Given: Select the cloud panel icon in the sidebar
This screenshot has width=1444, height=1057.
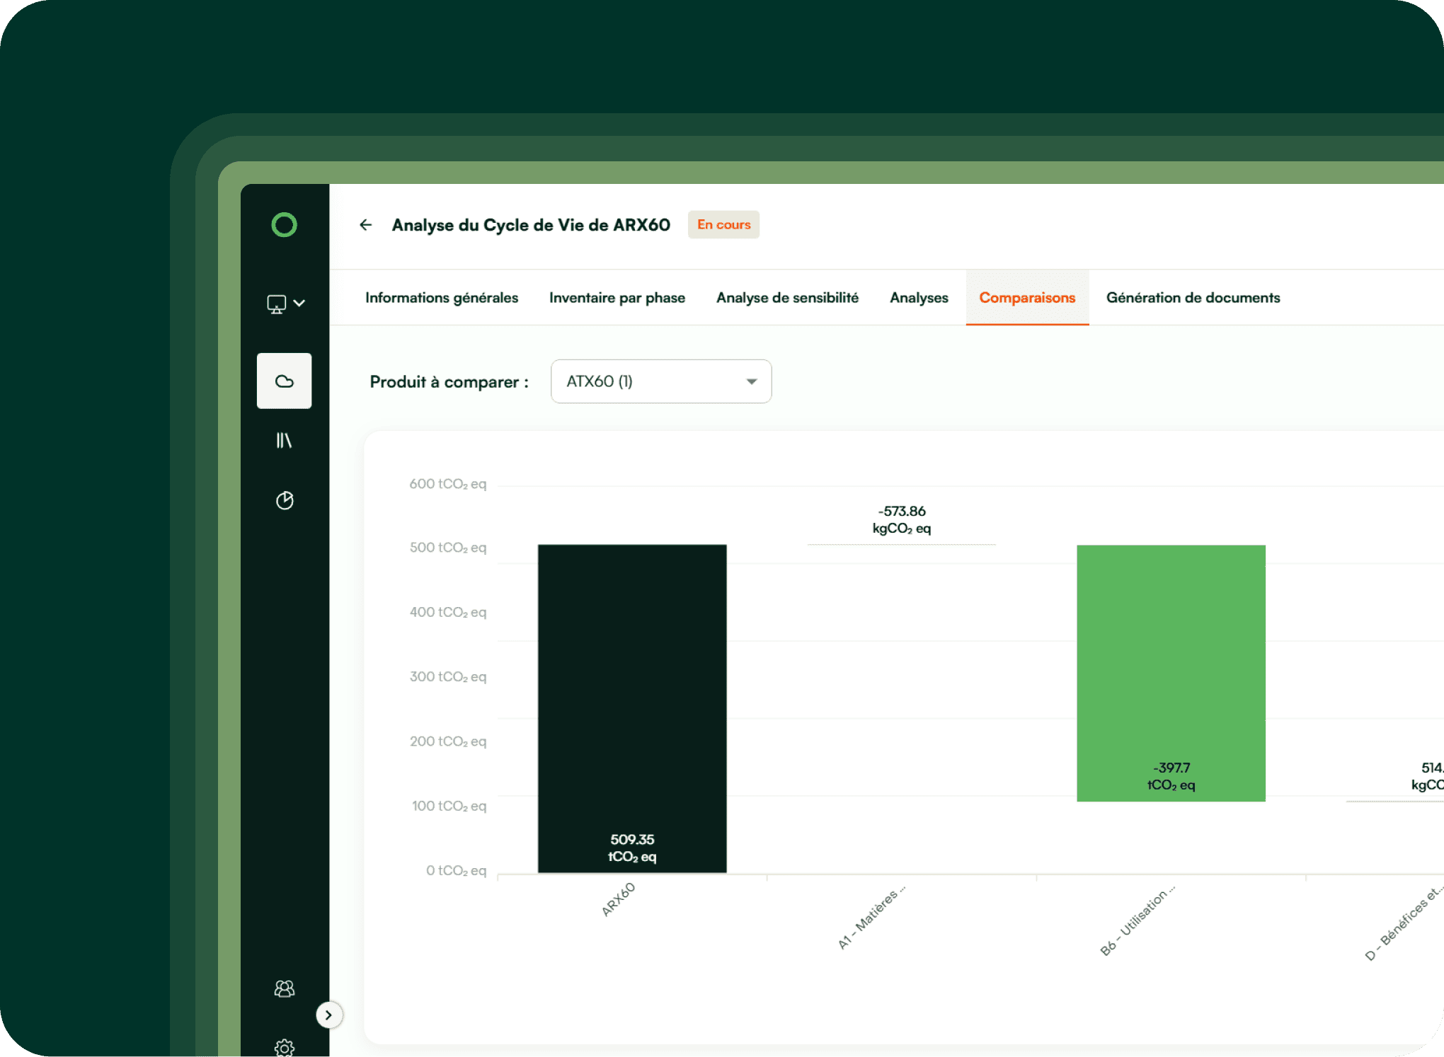Looking at the screenshot, I should 284,381.
